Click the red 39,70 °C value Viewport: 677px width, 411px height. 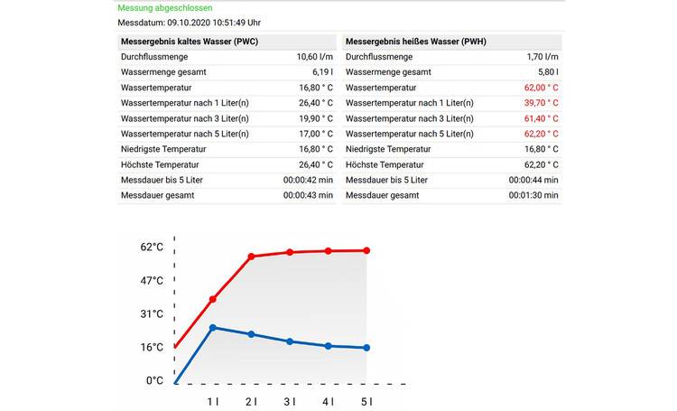point(541,103)
